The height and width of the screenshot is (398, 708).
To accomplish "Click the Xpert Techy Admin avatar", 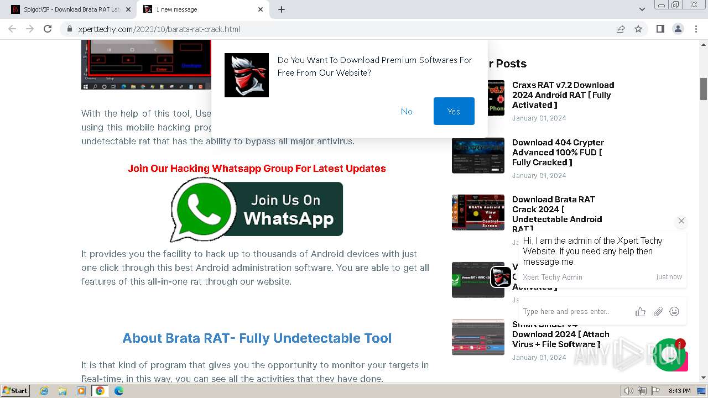I will point(501,277).
